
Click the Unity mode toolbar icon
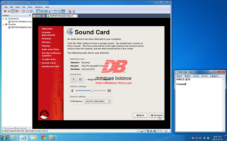(50, 11)
